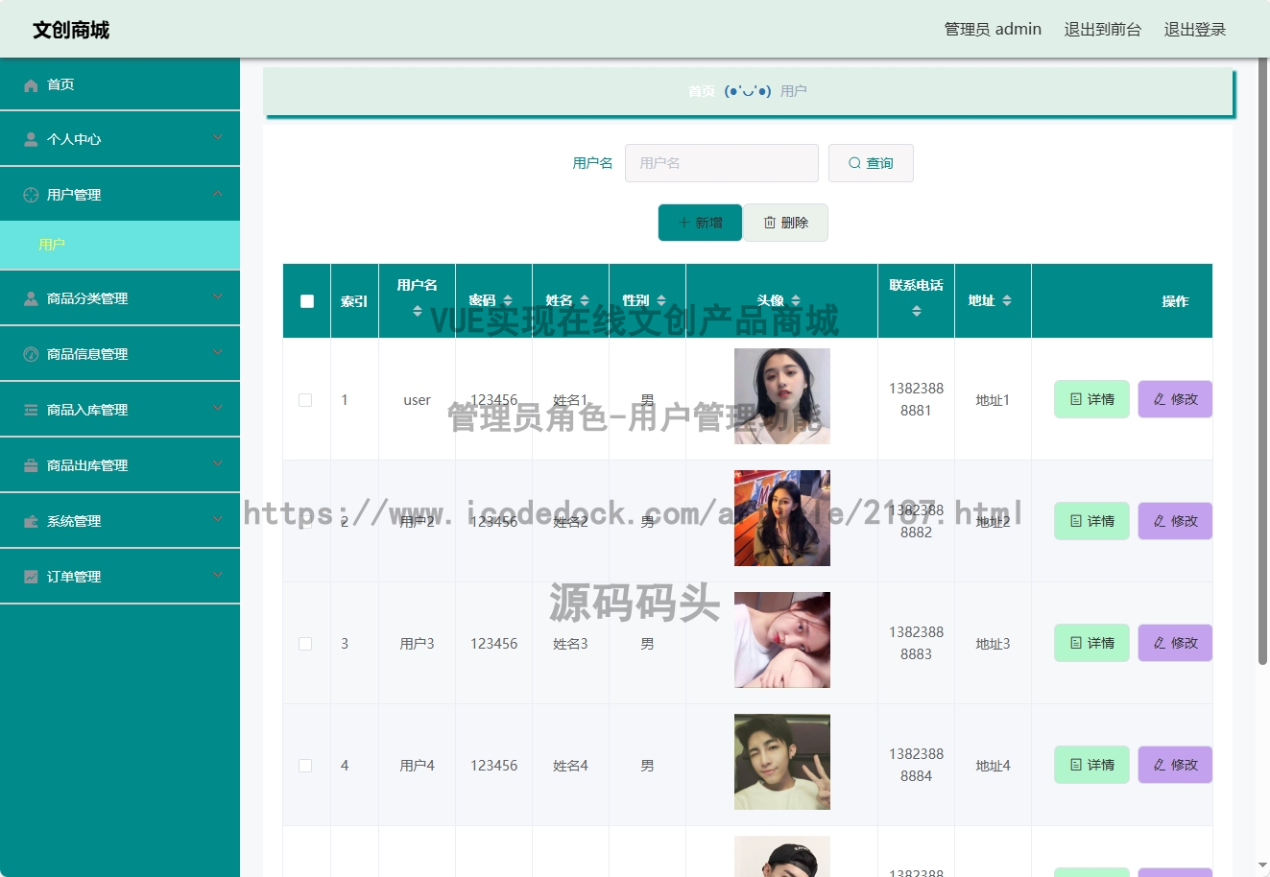Click 管理员 admin text
The width and height of the screenshot is (1270, 877).
993,30
